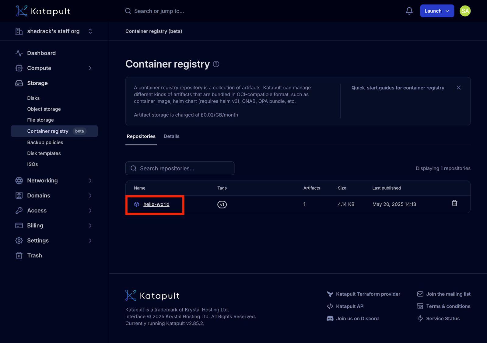
Task: Click the Settings gear icon
Action: click(19, 240)
